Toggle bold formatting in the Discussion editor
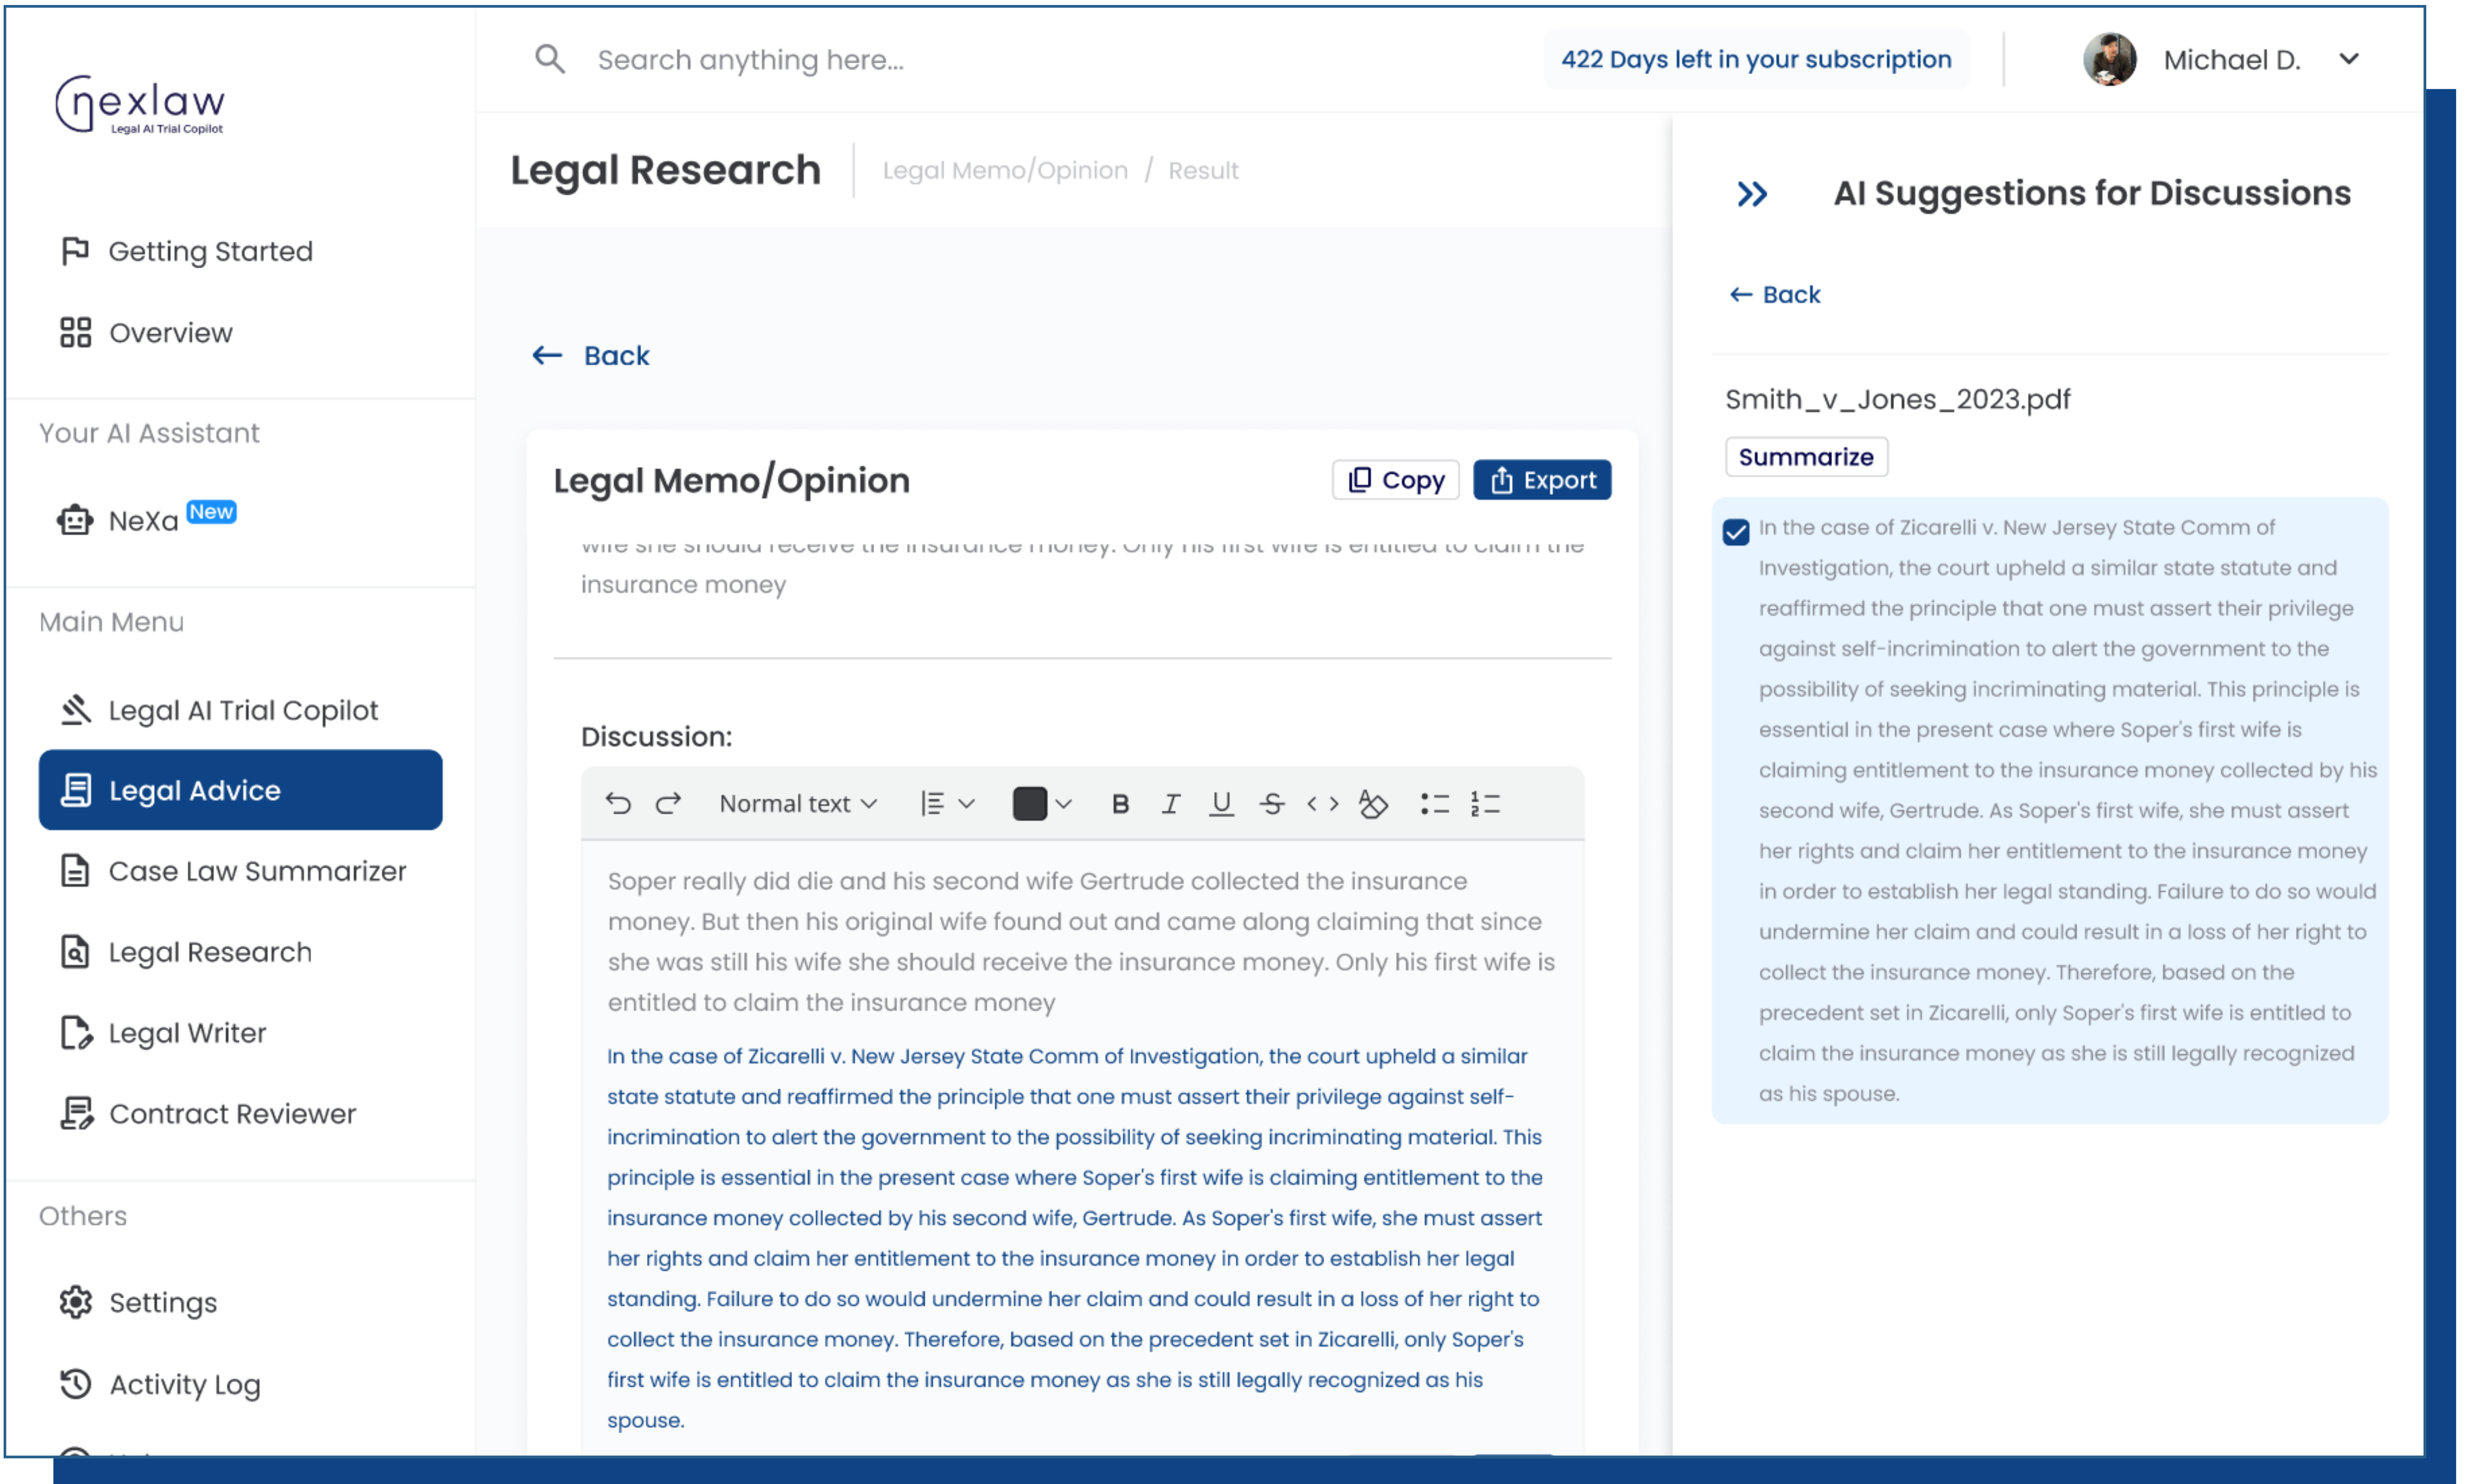The width and height of the screenshot is (2471, 1484). tap(1120, 804)
